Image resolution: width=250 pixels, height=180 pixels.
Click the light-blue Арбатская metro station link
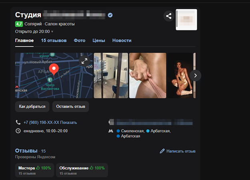pyautogui.click(x=160, y=131)
